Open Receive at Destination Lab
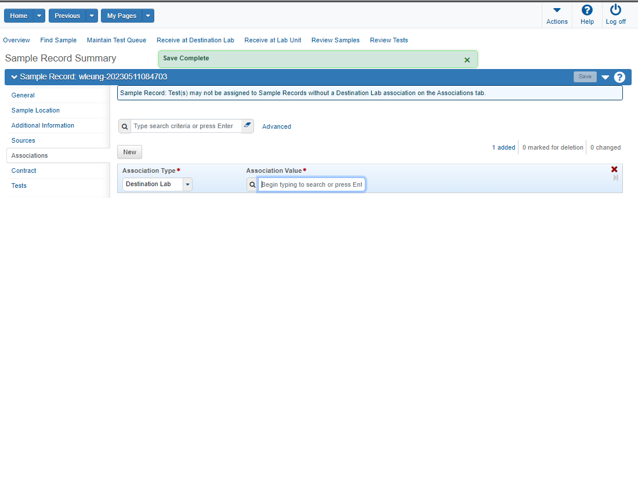Viewport: 638px width, 479px height. [x=195, y=40]
